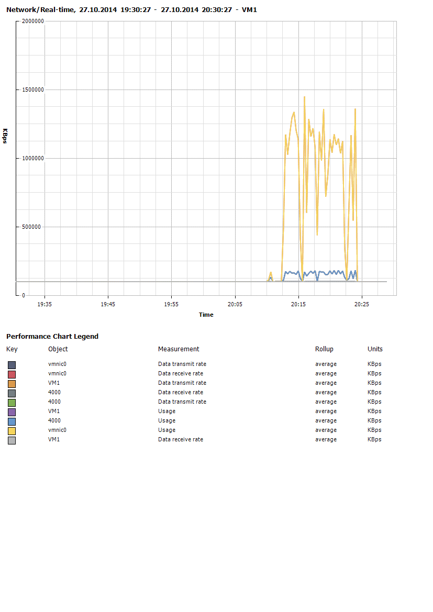The width and height of the screenshot is (433, 612).
Task: Select 'VM1' in the last Data receive rate row
Action: (54, 439)
